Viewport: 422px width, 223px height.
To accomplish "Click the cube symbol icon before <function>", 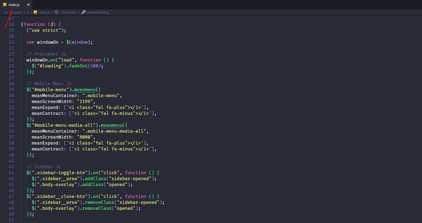I will (x=56, y=12).
